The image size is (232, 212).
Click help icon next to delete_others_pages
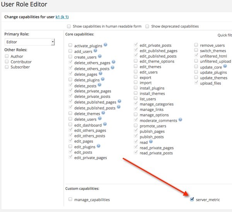point(113,62)
